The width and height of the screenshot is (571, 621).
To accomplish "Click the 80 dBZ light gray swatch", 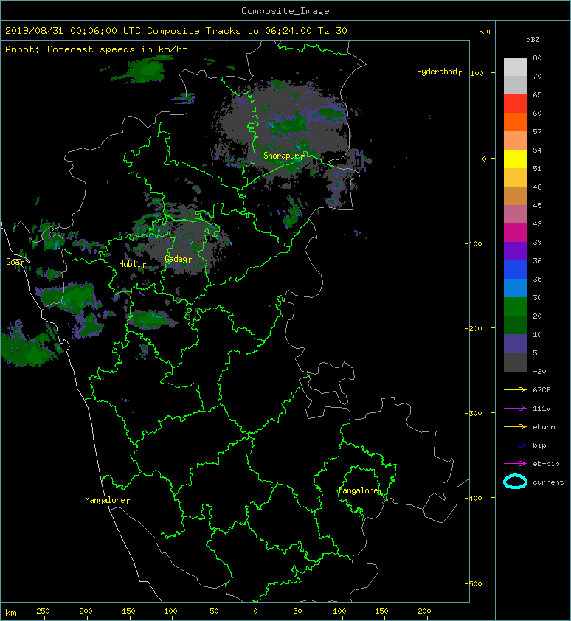I will pyautogui.click(x=515, y=67).
